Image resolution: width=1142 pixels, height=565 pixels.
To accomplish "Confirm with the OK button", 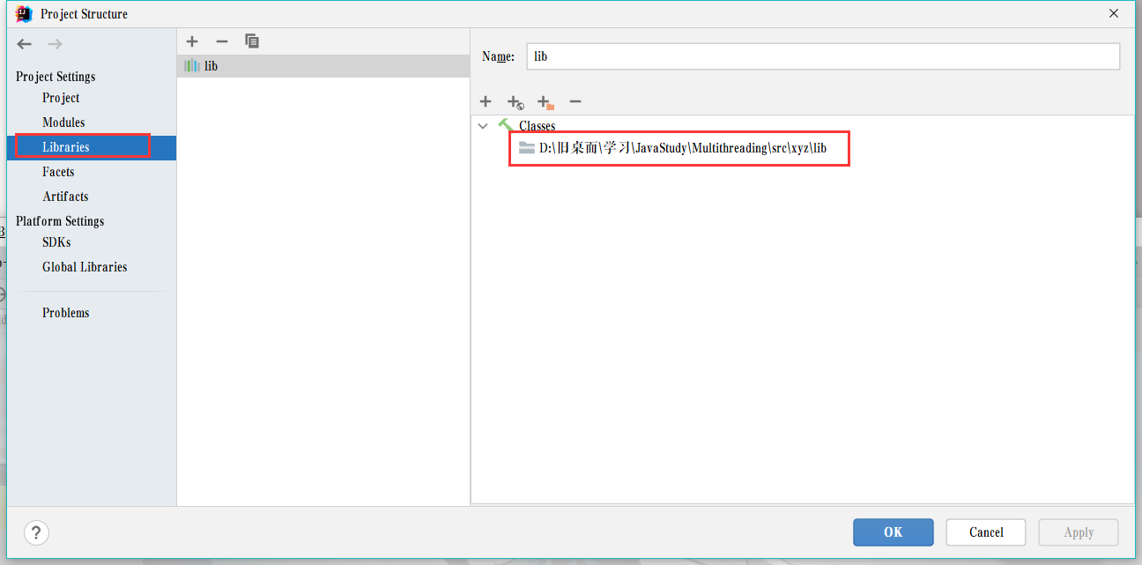I will click(x=893, y=532).
